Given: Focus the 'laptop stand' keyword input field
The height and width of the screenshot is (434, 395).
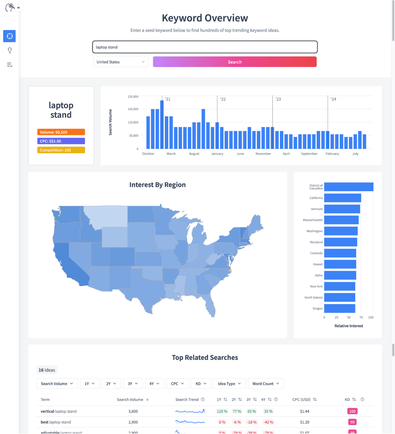Looking at the screenshot, I should (205, 47).
